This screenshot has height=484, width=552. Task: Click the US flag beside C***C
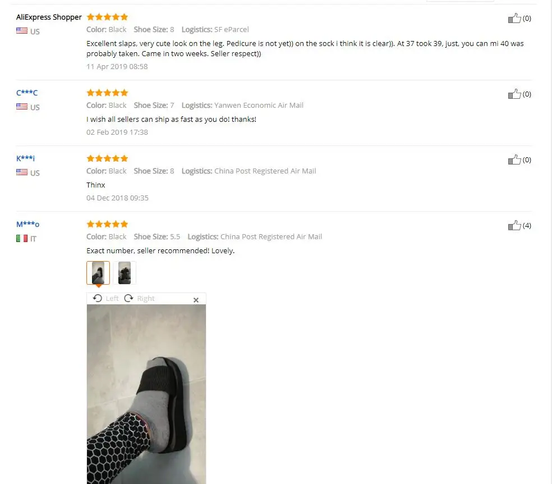[x=22, y=106]
